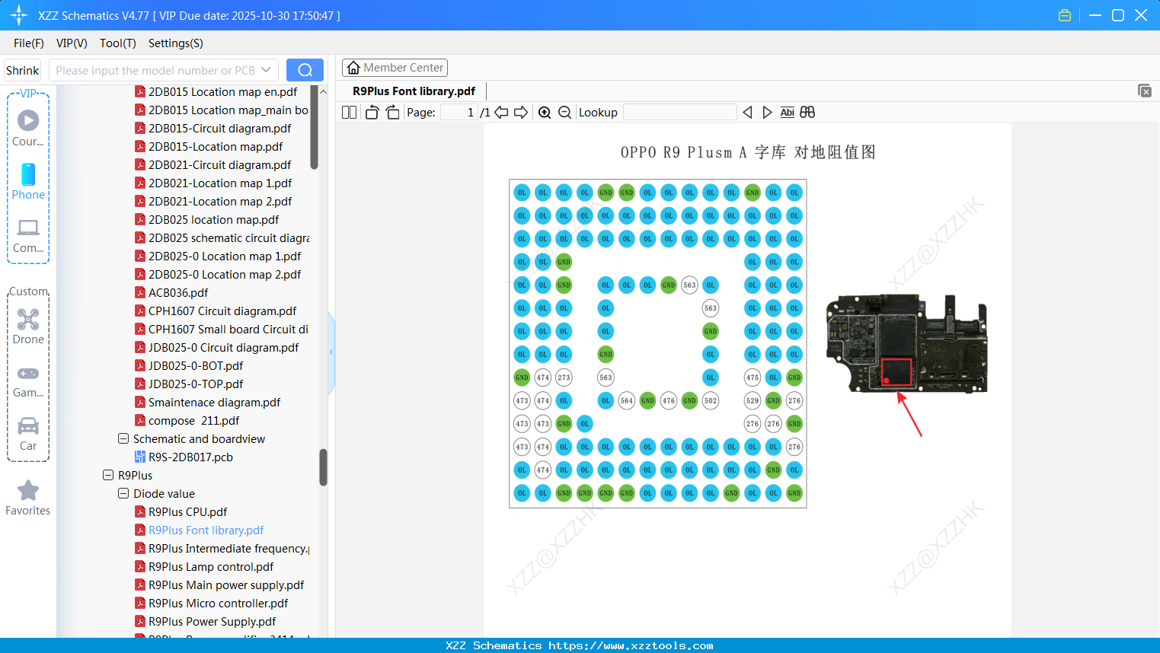Screen dimensions: 1160x653
Task: Open 2DB021-Circuit diagram.pdf
Action: (x=219, y=164)
